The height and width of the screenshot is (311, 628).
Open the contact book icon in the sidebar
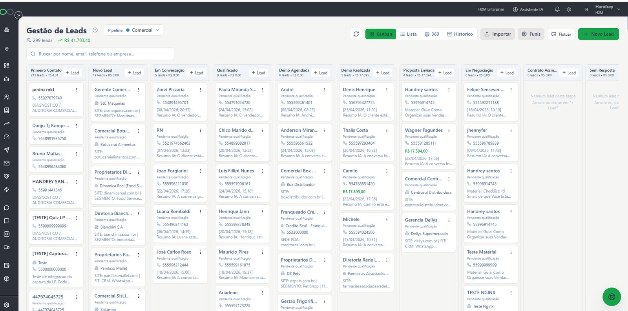(x=7, y=110)
